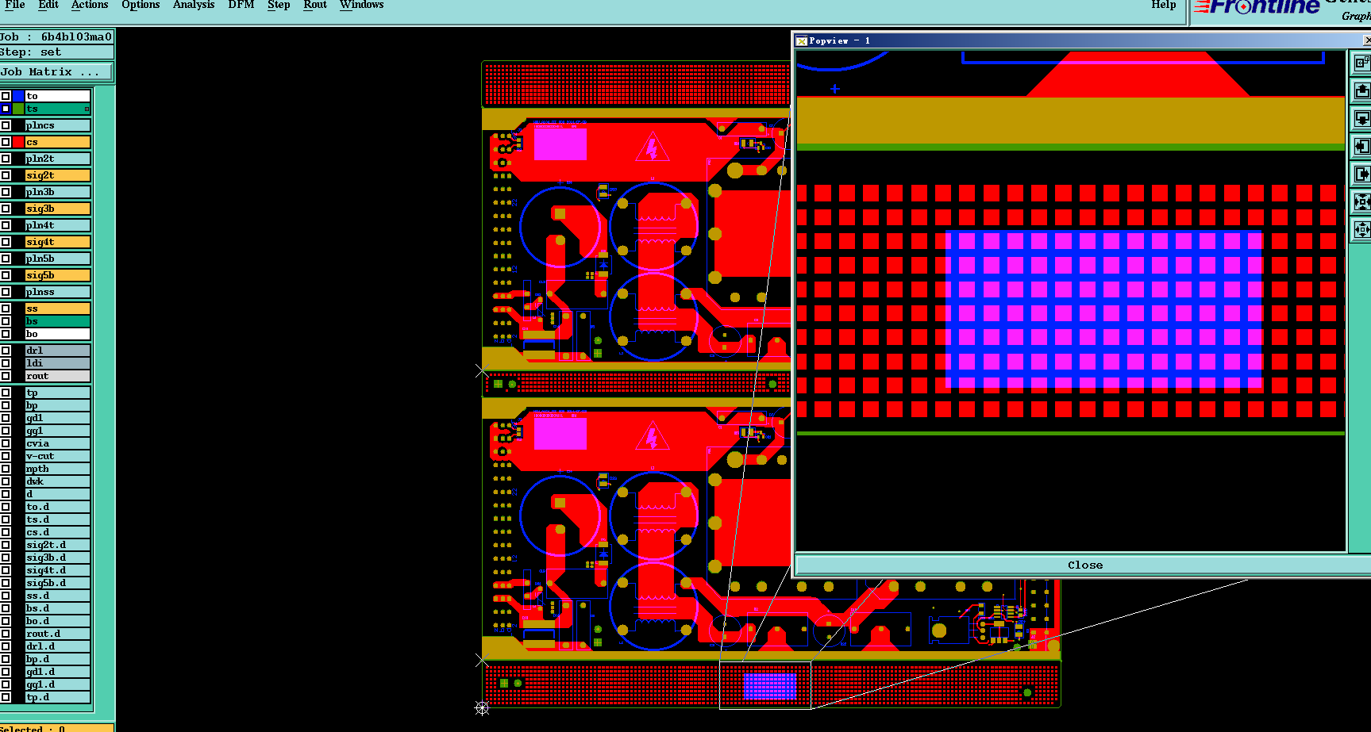Click the Popview title bar window icon
This screenshot has width=1371, height=732.
[x=802, y=40]
